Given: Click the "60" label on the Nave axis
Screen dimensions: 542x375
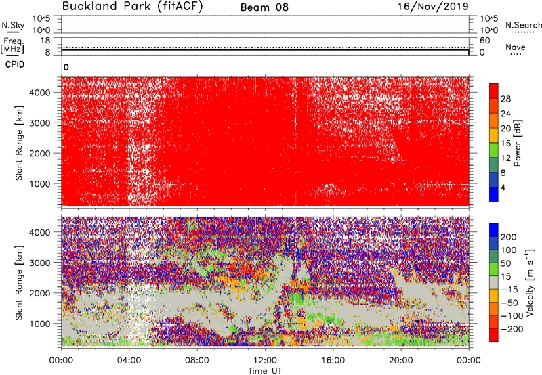Looking at the screenshot, I should pyautogui.click(x=484, y=41).
